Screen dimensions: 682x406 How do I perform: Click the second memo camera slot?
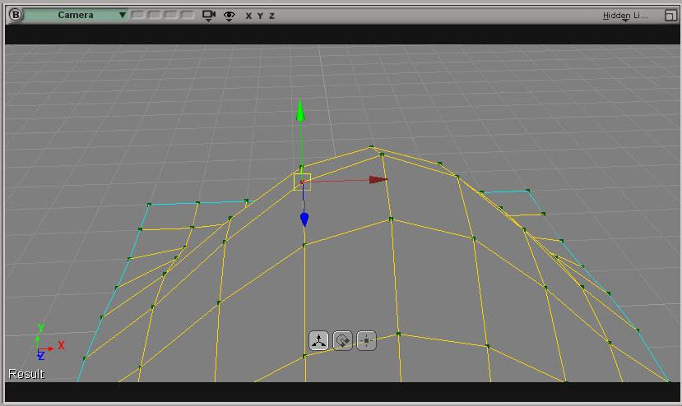point(155,15)
